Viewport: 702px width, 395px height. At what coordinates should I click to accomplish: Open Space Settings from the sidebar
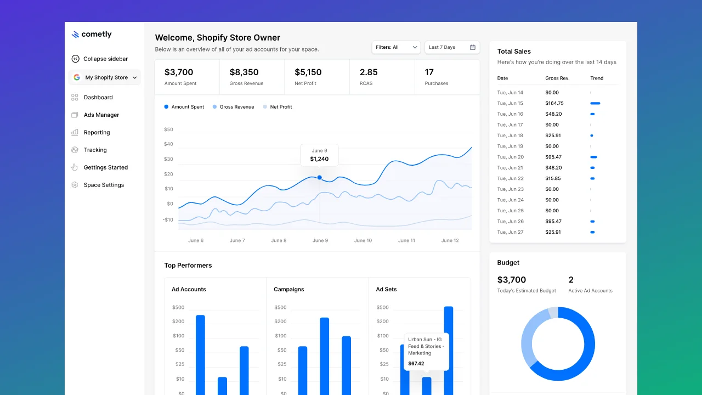coord(104,185)
